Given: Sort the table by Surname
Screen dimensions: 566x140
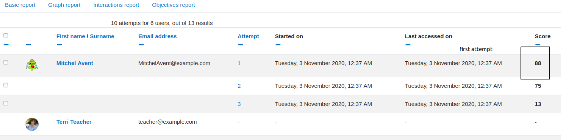Looking at the screenshot, I should click(102, 36).
